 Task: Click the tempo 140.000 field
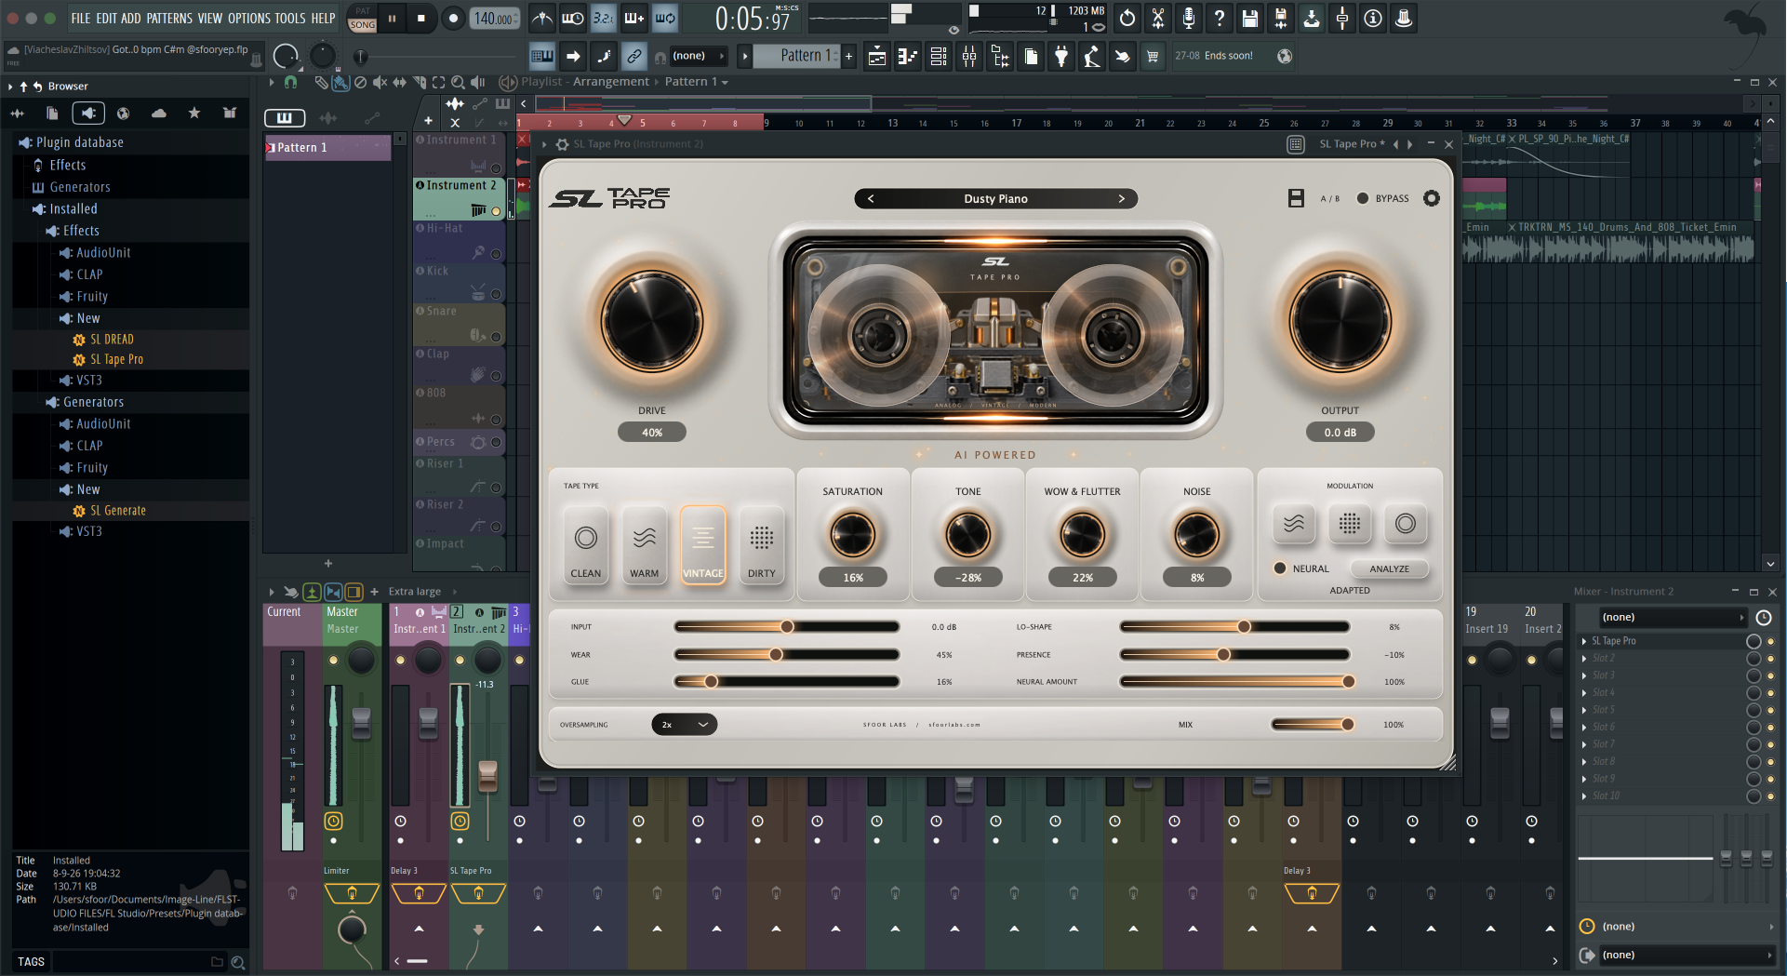pyautogui.click(x=495, y=19)
